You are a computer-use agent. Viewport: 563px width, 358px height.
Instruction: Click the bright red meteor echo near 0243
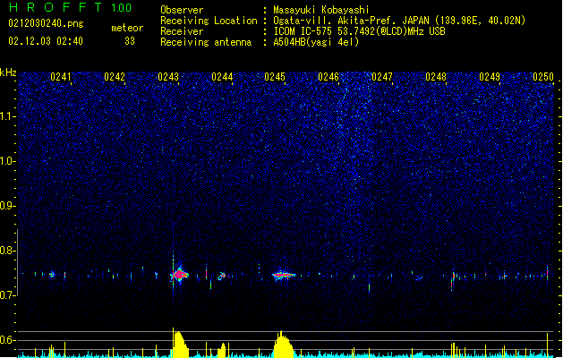pos(179,275)
